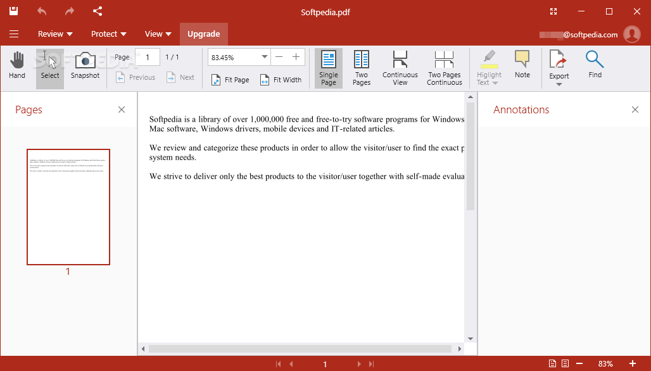
Task: Click the 1 / 1 page count text
Action: pyautogui.click(x=172, y=57)
